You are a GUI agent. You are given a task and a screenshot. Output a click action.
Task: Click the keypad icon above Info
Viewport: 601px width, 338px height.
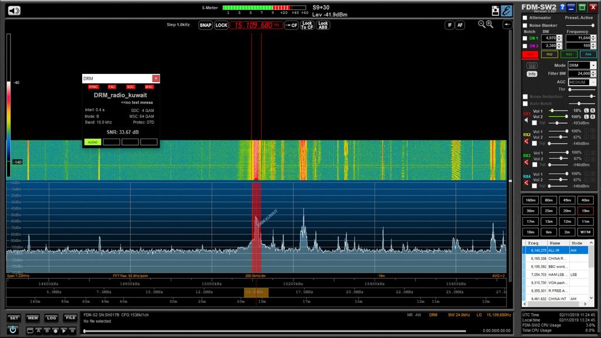click(532, 66)
